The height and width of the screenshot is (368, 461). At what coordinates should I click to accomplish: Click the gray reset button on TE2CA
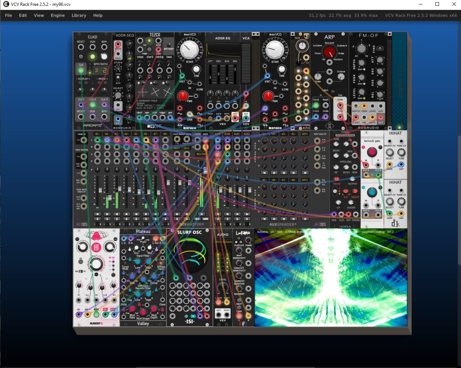pyautogui.click(x=149, y=49)
